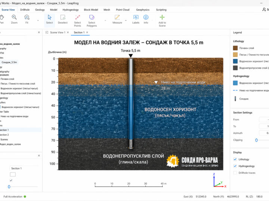Close the Section 1 tab
269x201 pixels.
(x=87, y=32)
